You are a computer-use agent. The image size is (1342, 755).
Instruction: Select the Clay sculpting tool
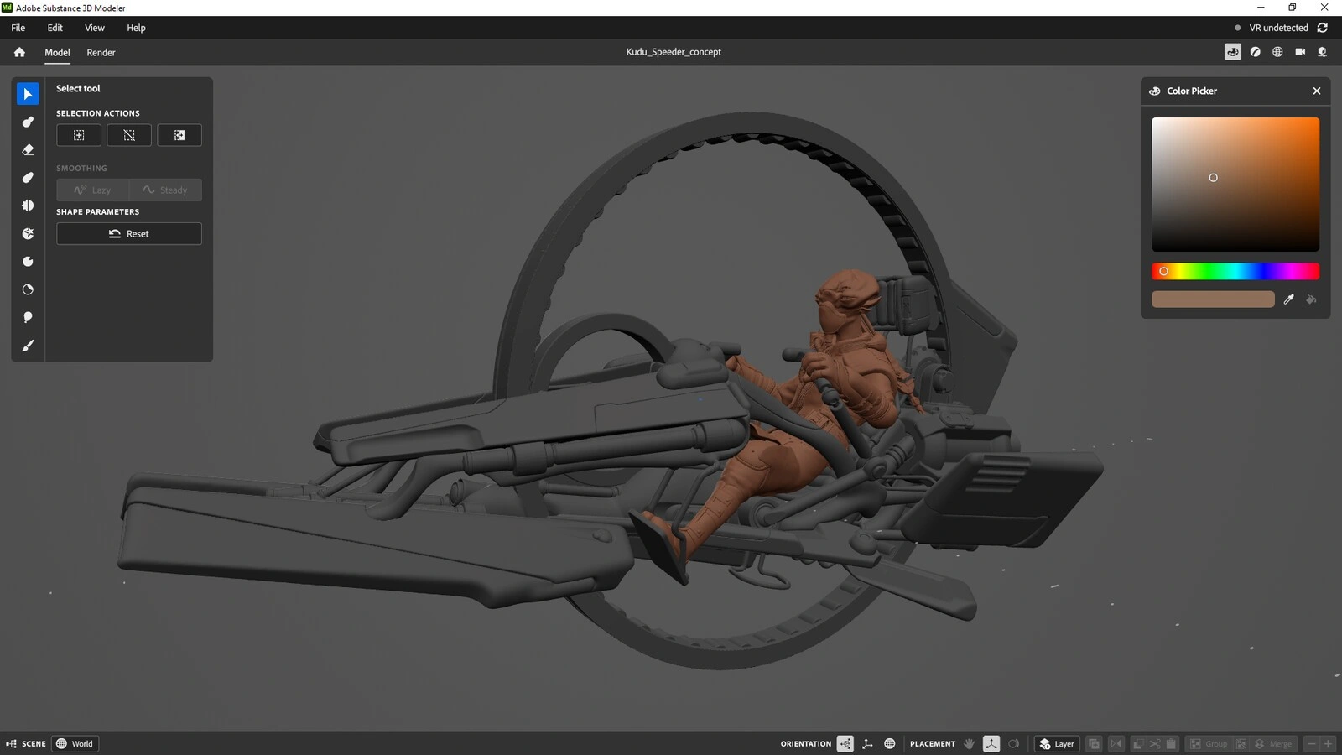click(x=28, y=122)
